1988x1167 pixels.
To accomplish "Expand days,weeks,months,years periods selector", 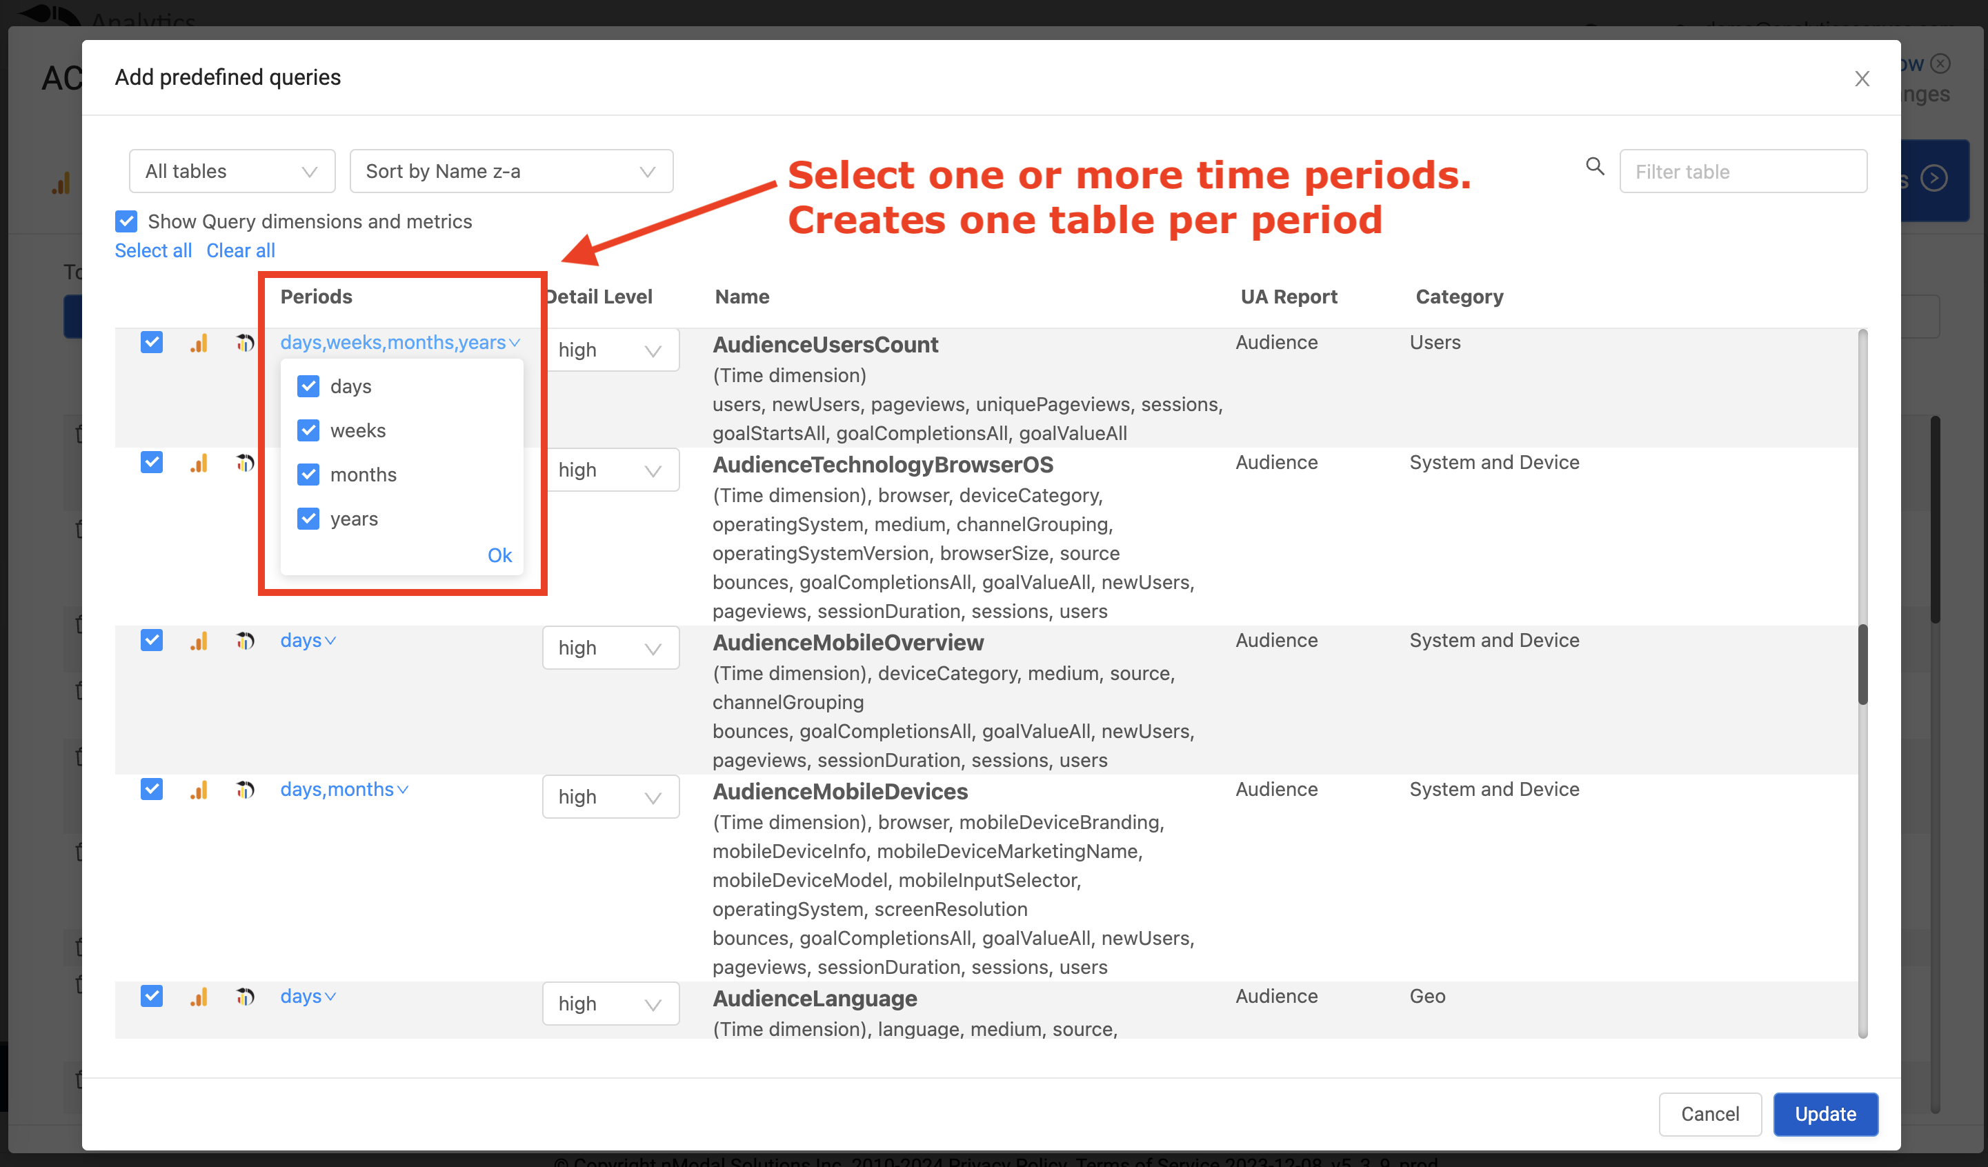I will pos(400,343).
